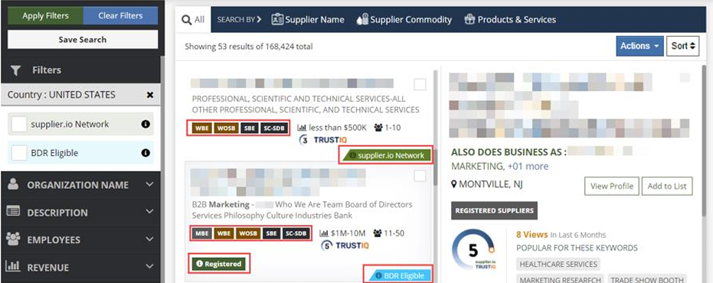Switch to Products & Services search tab

point(510,20)
